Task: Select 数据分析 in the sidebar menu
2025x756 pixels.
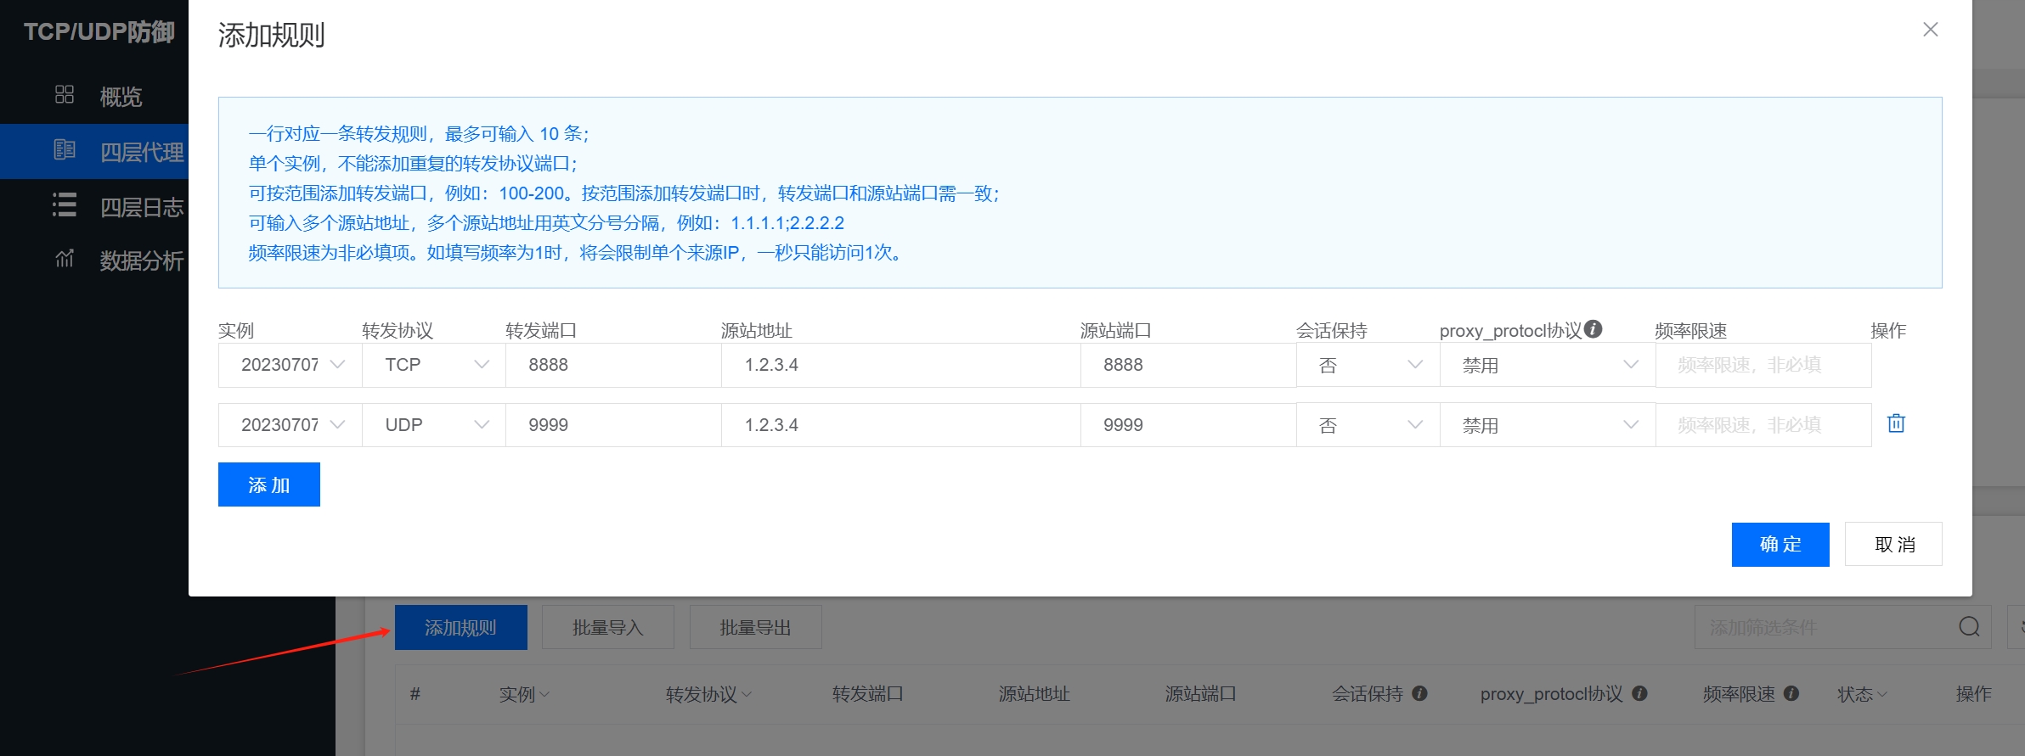Action: click(141, 260)
